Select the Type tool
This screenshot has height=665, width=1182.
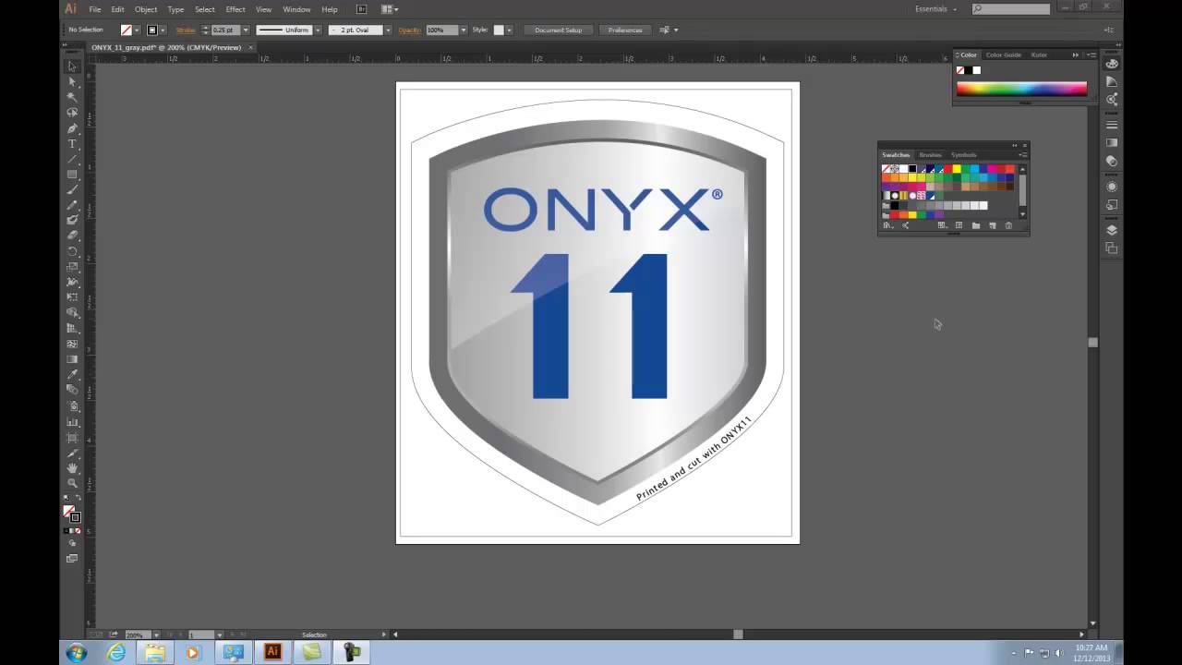[x=72, y=144]
